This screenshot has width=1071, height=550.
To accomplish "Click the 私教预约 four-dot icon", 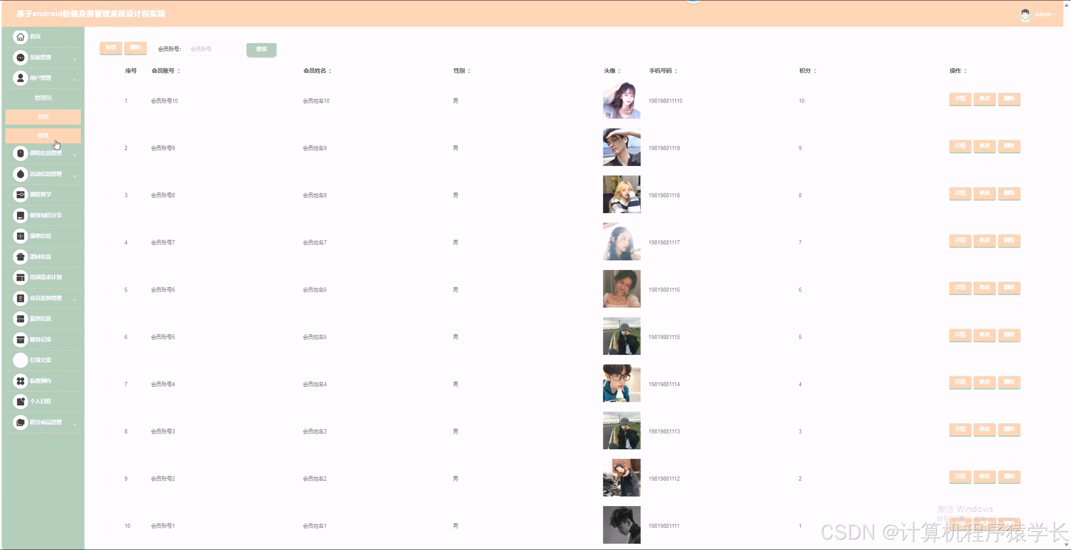I will coord(20,380).
